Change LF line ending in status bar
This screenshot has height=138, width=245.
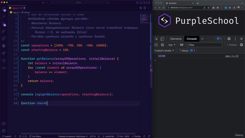99,136
